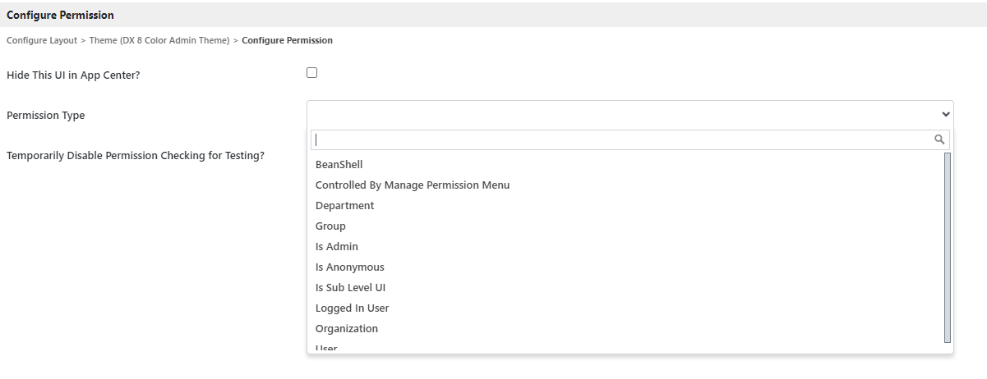Click the Configure Permission header title

(60, 15)
